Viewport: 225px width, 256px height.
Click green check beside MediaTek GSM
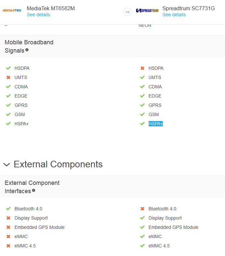(x=8, y=114)
